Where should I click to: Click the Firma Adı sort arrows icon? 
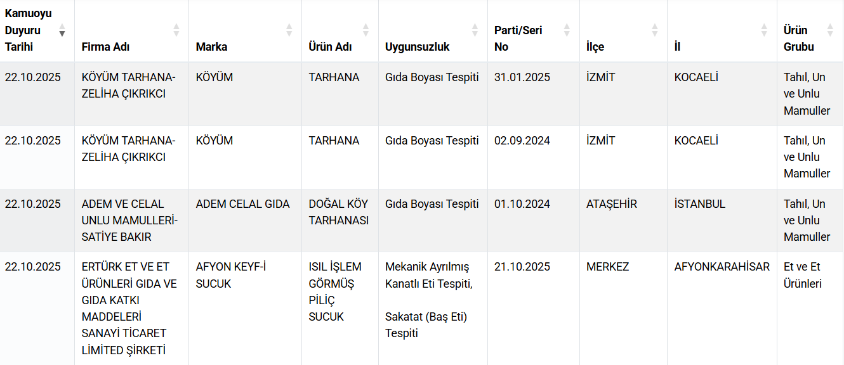point(176,30)
